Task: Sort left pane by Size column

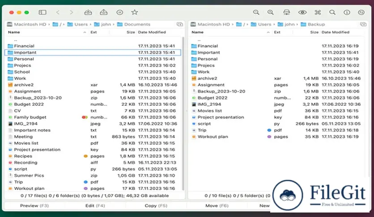Action: coord(131,32)
